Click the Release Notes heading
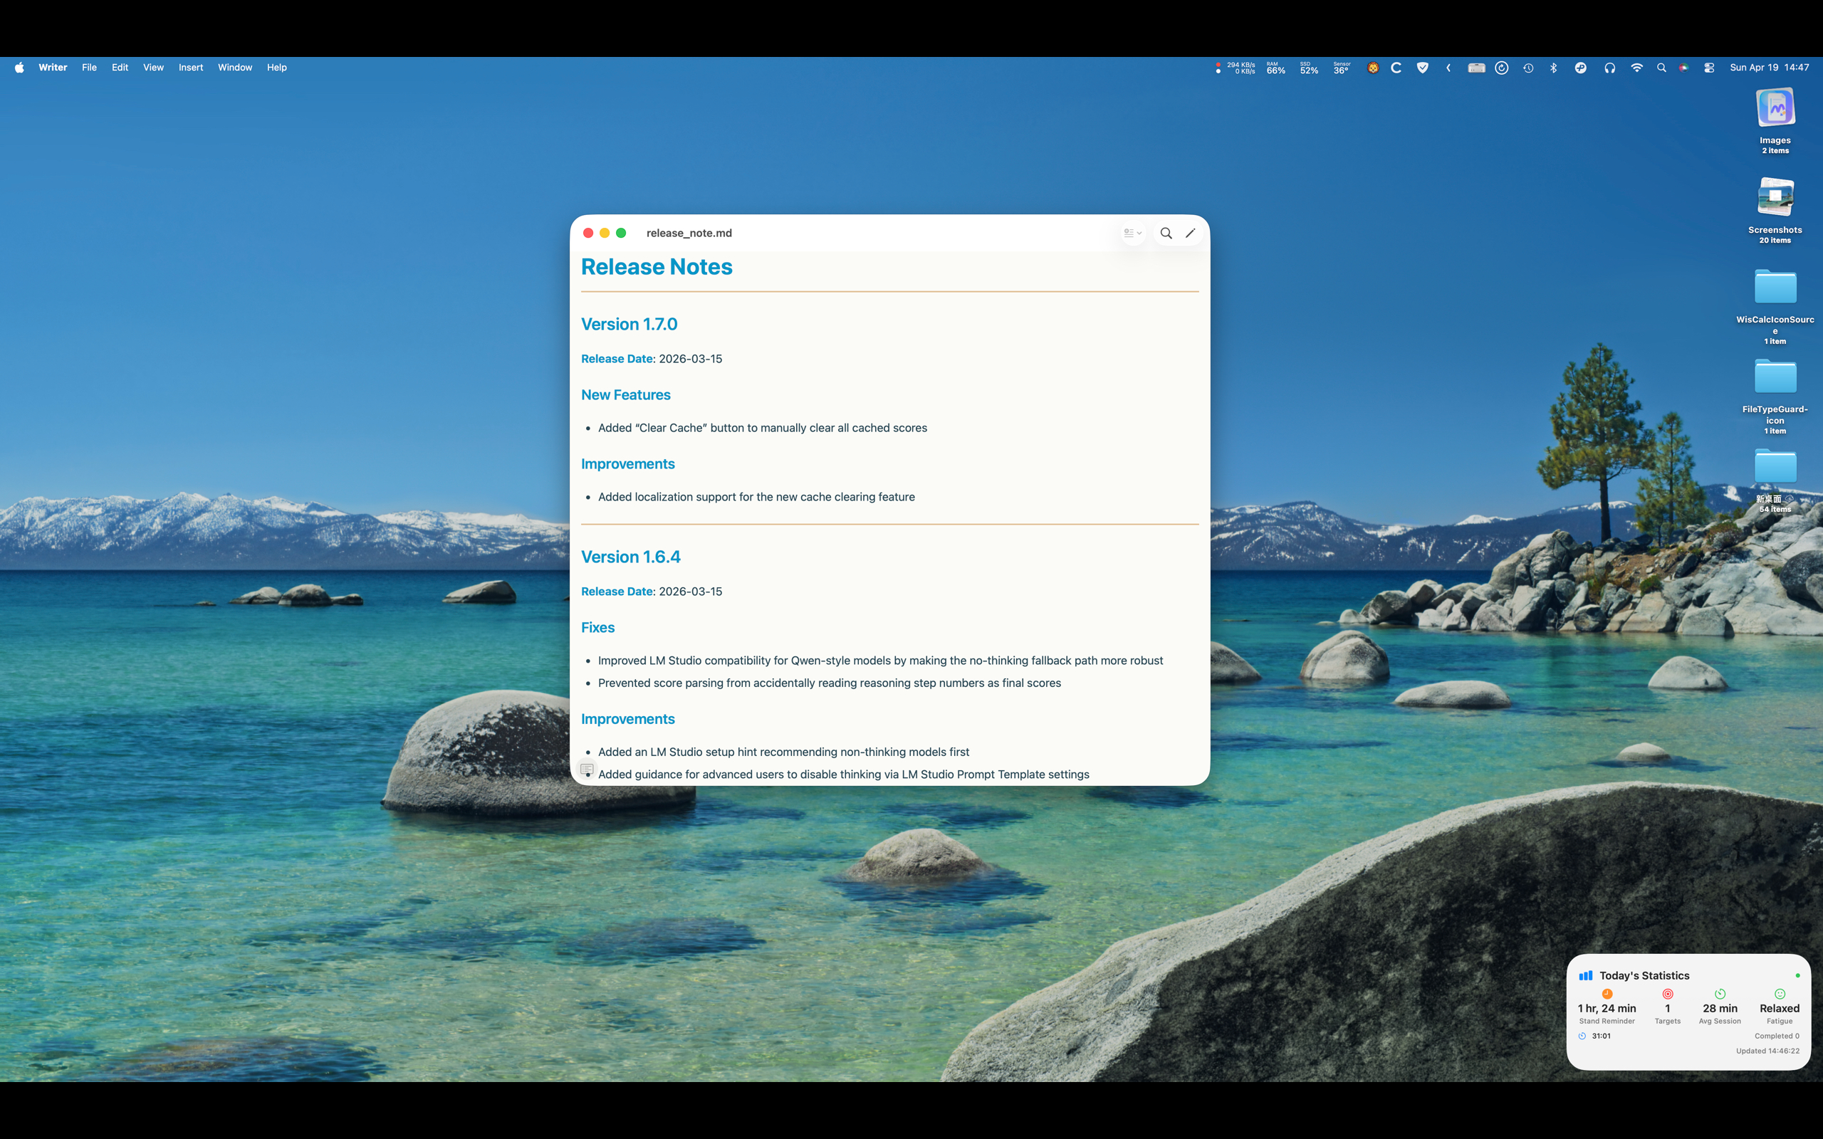 tap(656, 267)
